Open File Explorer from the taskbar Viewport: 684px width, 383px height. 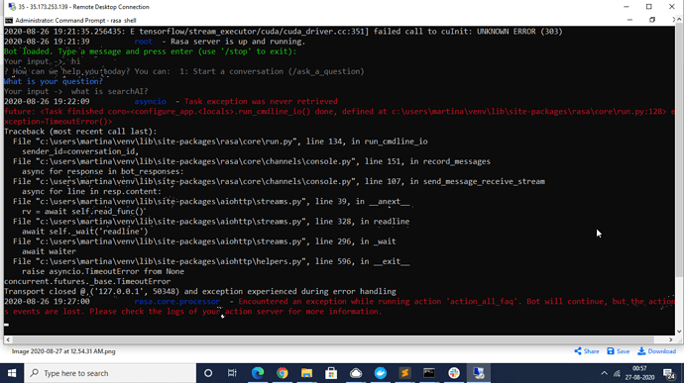(x=306, y=373)
